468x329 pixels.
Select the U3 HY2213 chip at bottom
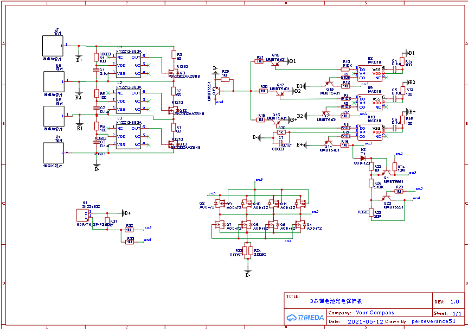[129, 137]
